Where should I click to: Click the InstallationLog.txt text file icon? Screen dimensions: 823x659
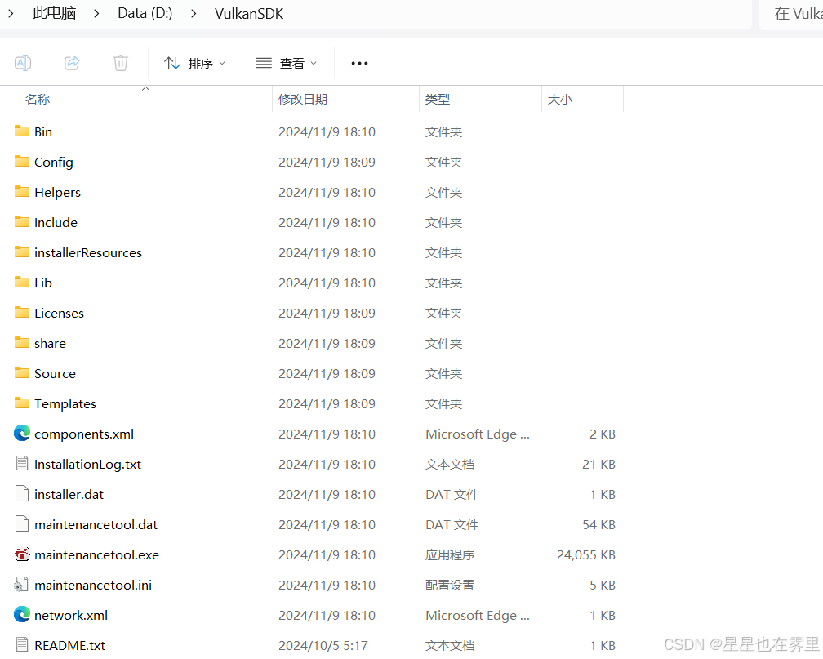22,463
